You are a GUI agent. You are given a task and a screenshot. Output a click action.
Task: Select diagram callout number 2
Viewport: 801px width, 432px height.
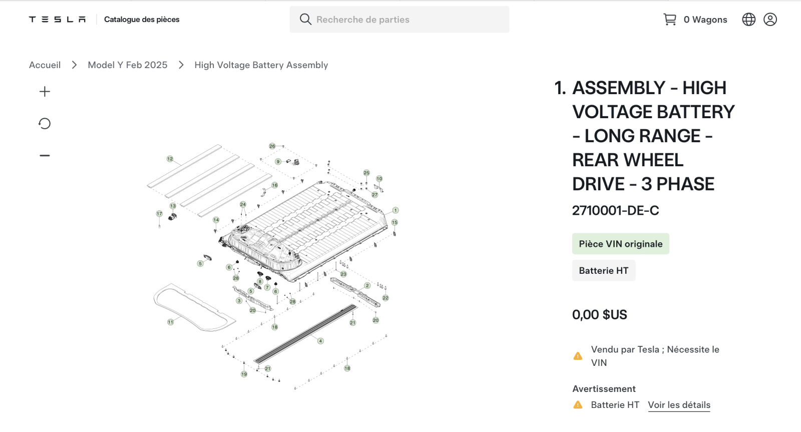(367, 286)
